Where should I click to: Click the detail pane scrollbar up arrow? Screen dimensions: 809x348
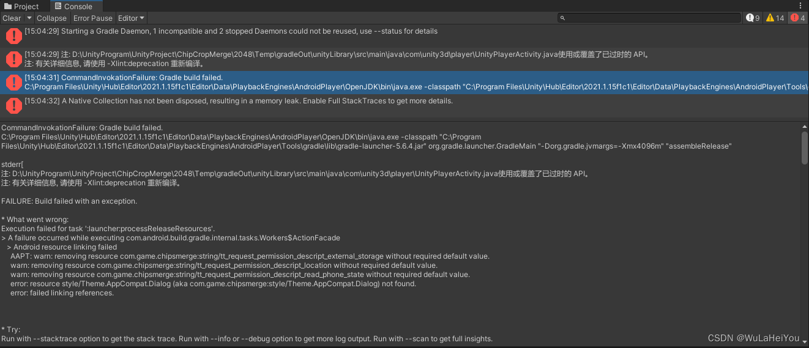coord(805,126)
